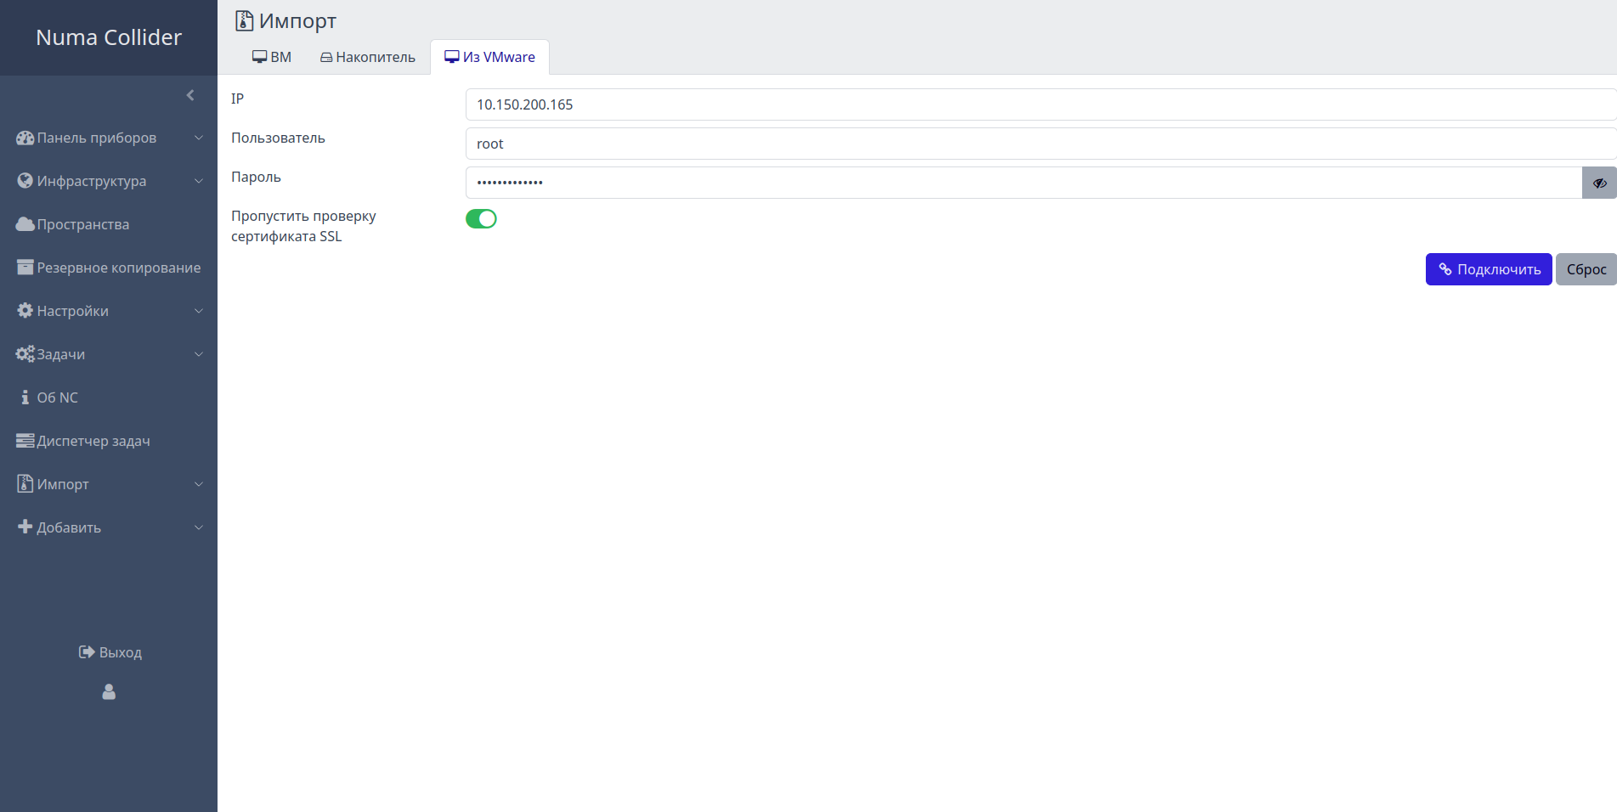The height and width of the screenshot is (812, 1617).
Task: Select the Из VMware tab
Action: 490,57
